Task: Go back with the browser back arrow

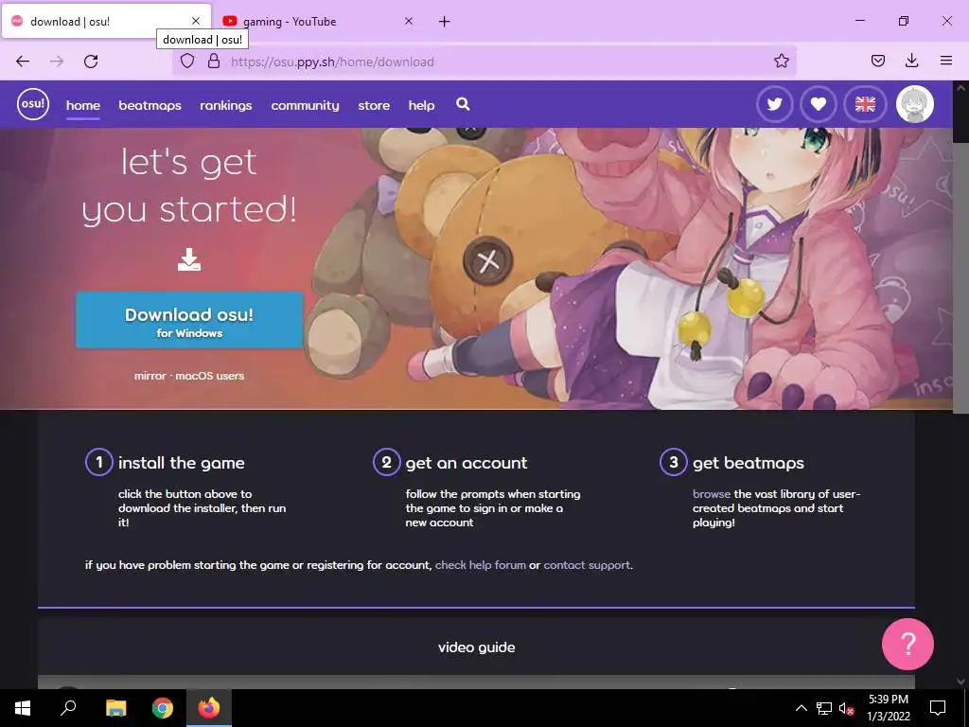Action: click(23, 62)
